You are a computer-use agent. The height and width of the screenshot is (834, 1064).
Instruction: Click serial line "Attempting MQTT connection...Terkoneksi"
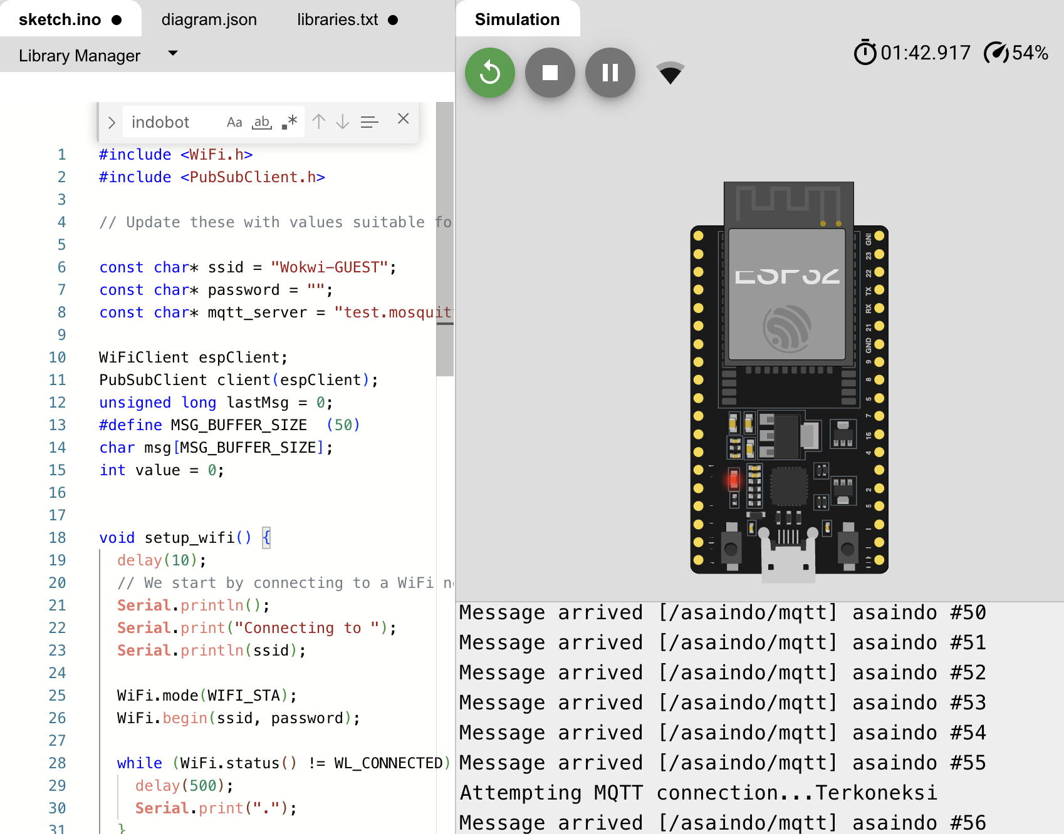(x=699, y=793)
